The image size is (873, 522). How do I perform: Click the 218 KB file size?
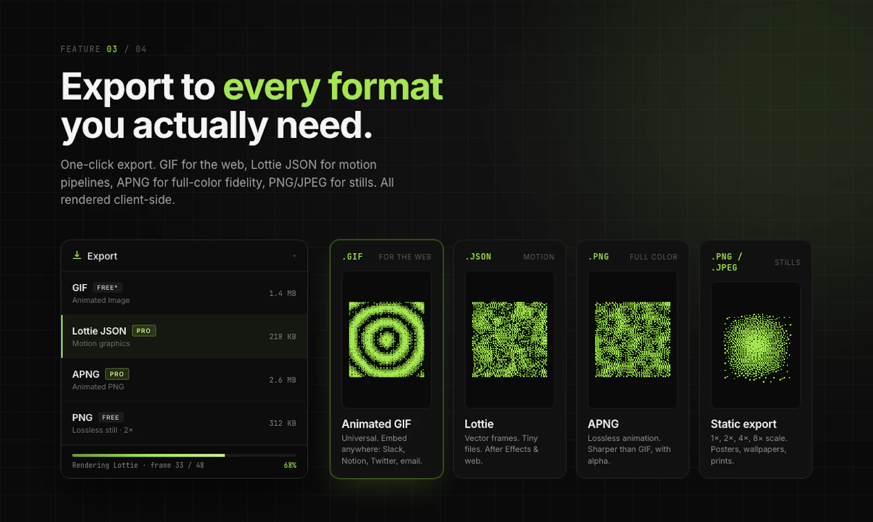(283, 337)
